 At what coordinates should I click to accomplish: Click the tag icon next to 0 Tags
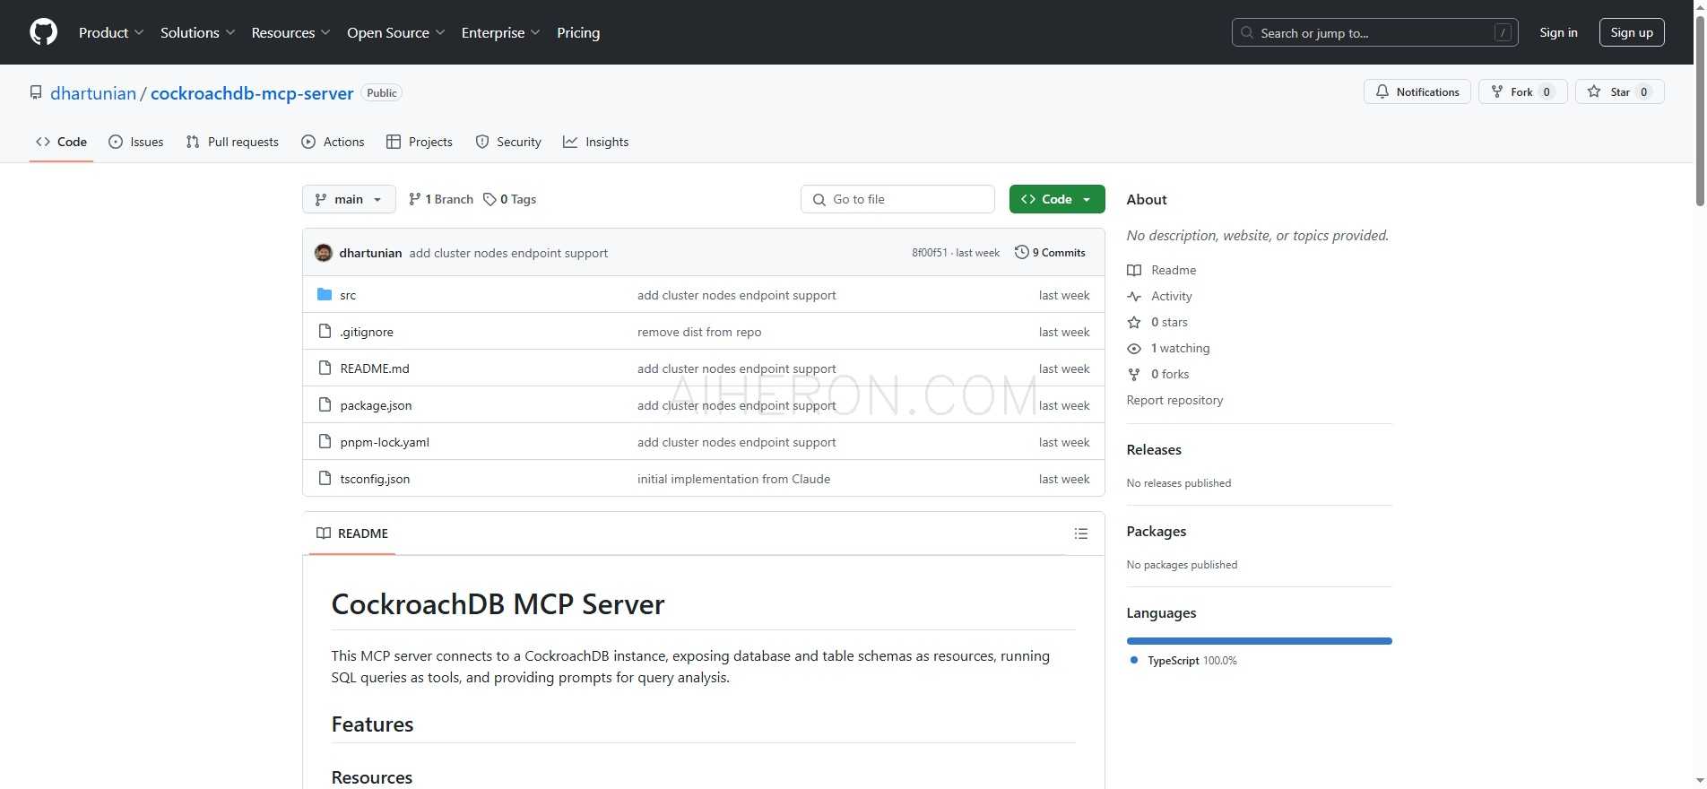[x=490, y=199]
